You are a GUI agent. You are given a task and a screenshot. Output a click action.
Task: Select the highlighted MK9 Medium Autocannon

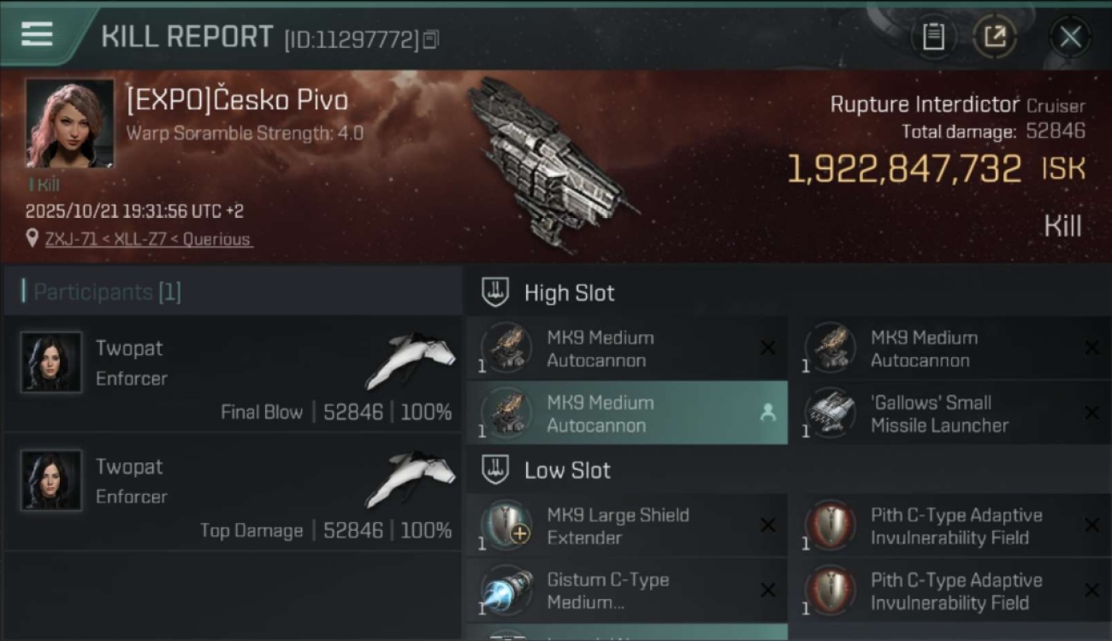coord(626,414)
